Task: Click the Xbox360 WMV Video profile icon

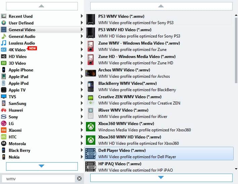Action: 91,127
